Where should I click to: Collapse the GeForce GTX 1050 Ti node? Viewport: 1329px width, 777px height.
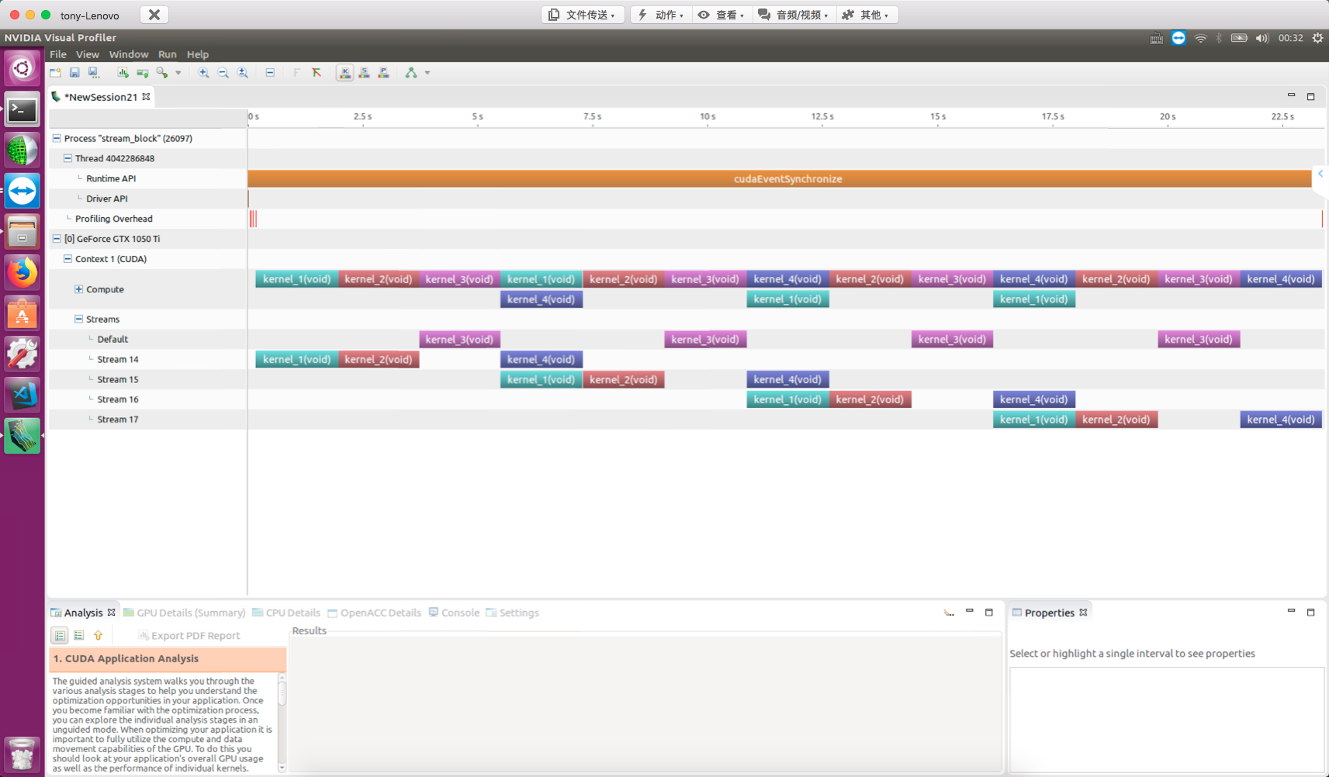(x=57, y=239)
